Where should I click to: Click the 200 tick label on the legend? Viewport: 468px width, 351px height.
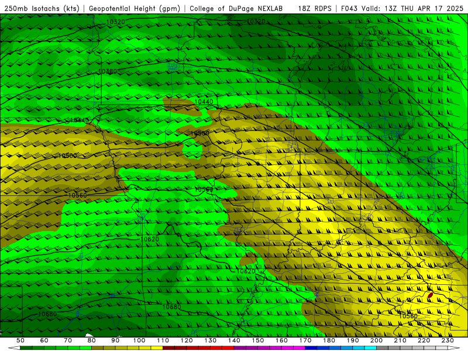376,340
